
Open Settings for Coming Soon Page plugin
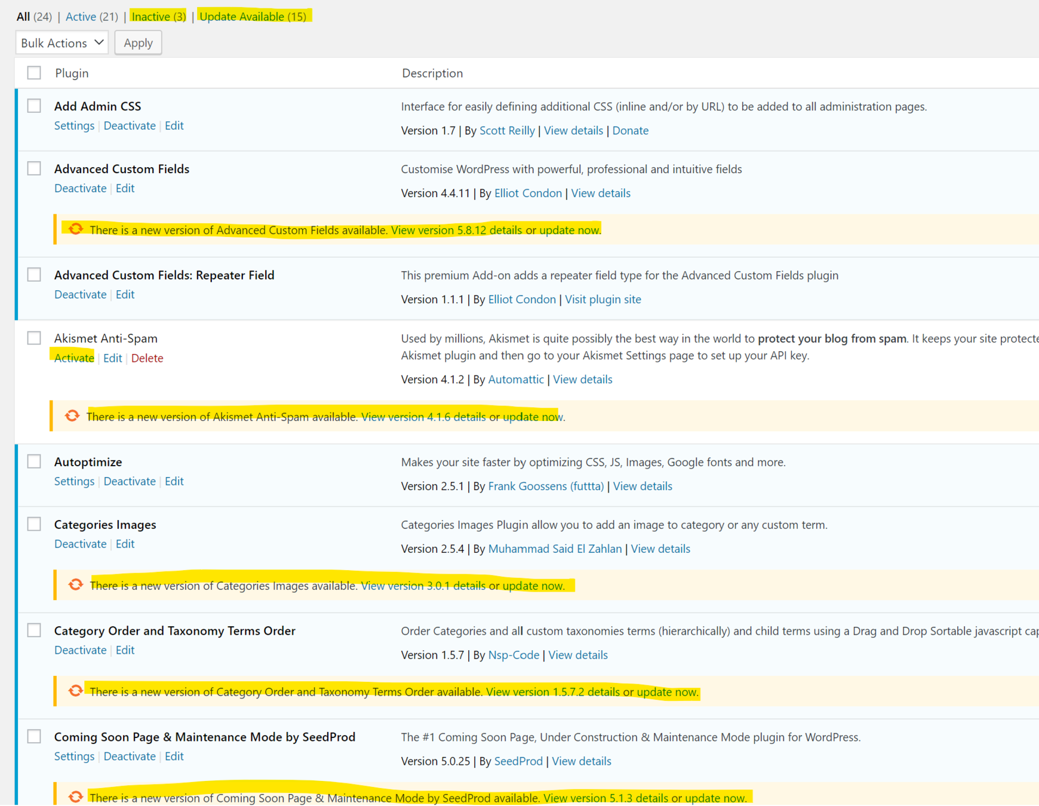click(74, 756)
